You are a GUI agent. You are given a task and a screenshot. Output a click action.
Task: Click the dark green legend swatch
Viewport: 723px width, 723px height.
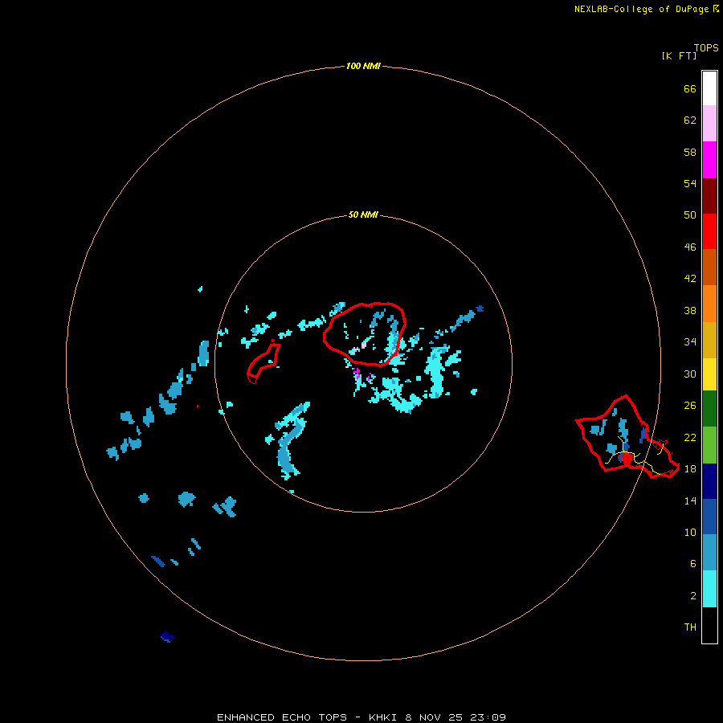(x=709, y=409)
